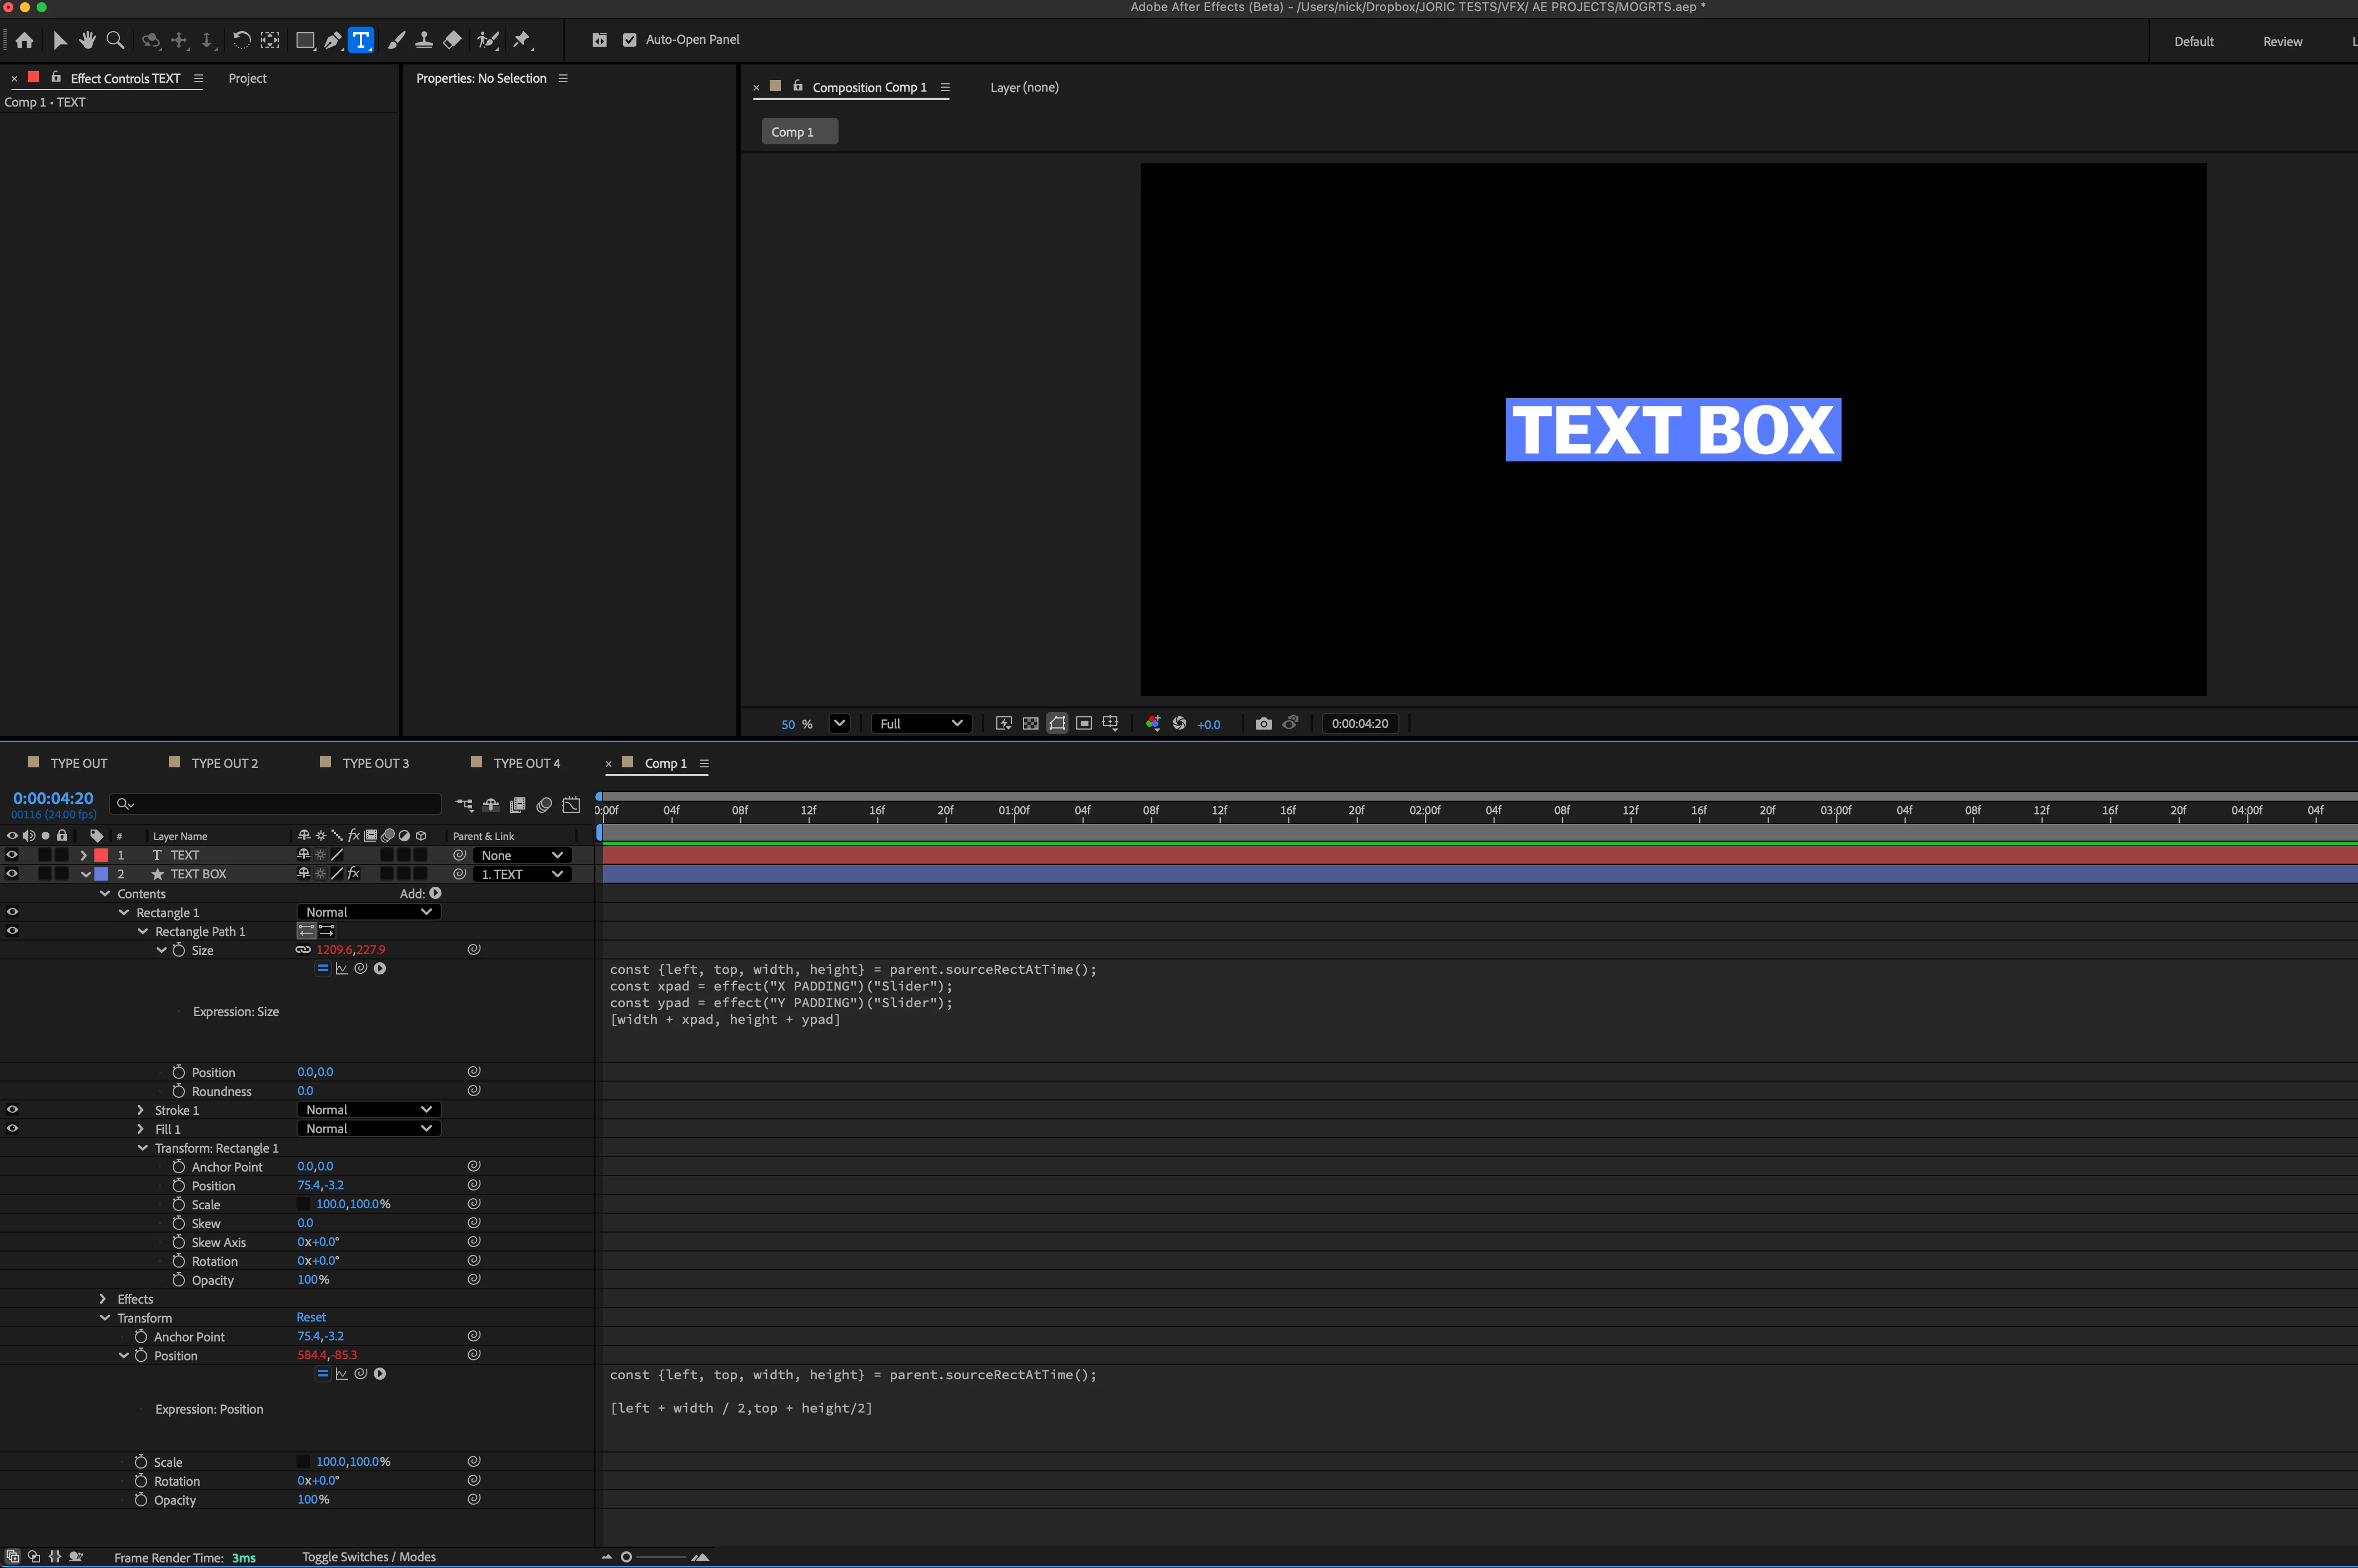Click the Reset link for Transform
The image size is (2358, 1568).
[x=311, y=1317]
